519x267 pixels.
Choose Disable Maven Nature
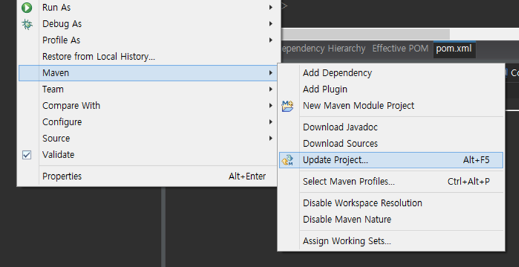[391, 219]
